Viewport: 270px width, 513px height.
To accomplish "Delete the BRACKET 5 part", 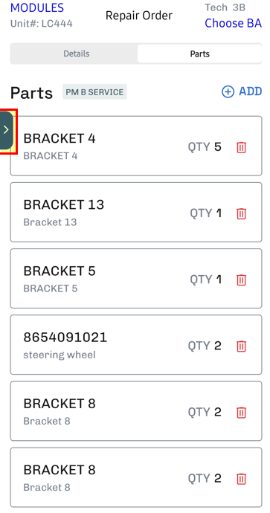I will point(241,280).
